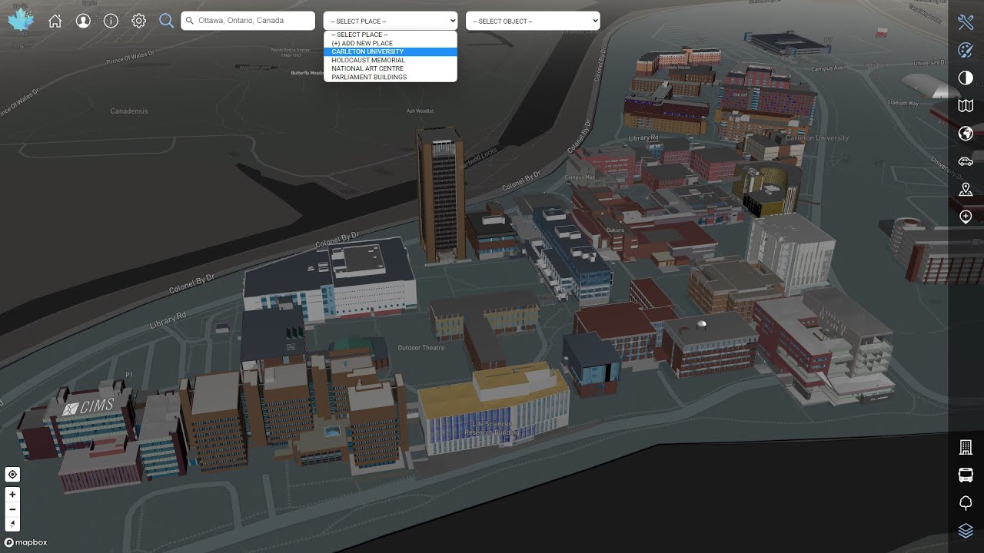Toggle the contrast half-circle icon
The width and height of the screenshot is (984, 553).
pos(966,78)
